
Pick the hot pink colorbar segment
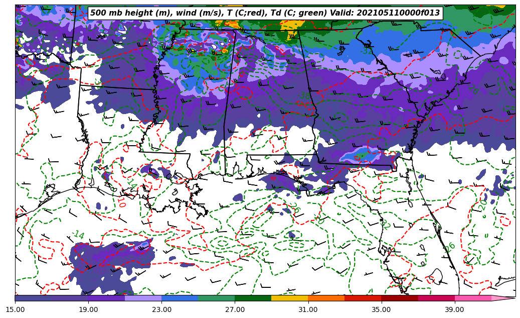point(472,298)
